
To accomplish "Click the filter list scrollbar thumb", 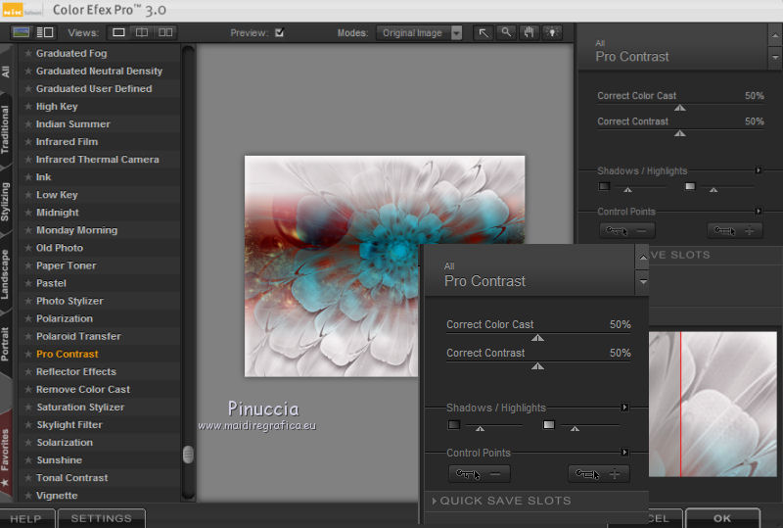I will [188, 455].
